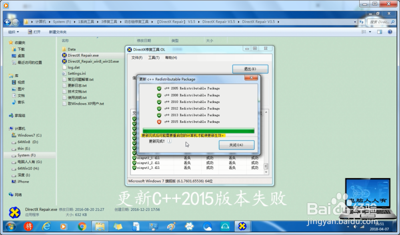Open the 文件(F) menu
The width and height of the screenshot is (400, 235).
(x=137, y=58)
